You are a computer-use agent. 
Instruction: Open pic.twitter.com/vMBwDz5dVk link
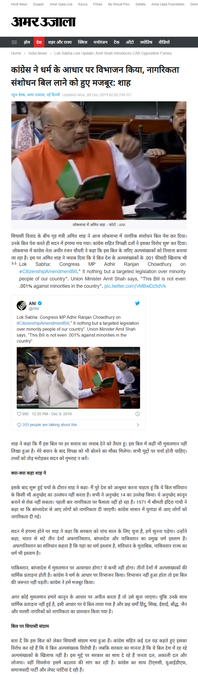135,286
